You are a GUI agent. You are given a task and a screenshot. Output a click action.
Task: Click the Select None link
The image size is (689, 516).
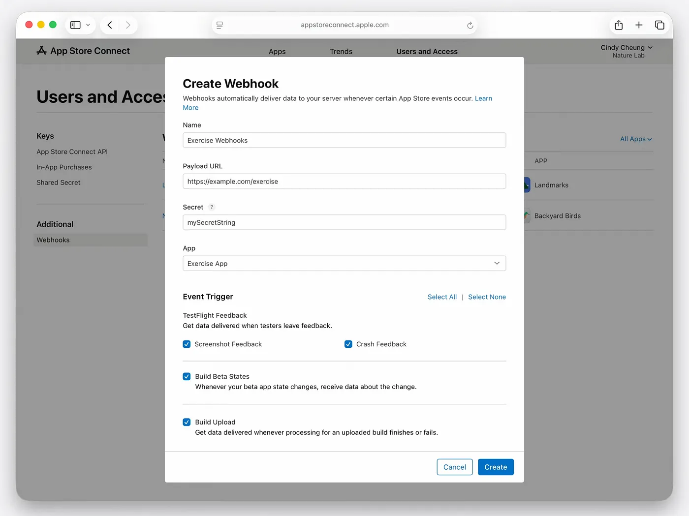pos(487,297)
